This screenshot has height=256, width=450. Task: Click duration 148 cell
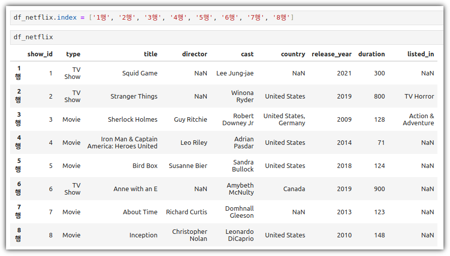click(x=380, y=235)
